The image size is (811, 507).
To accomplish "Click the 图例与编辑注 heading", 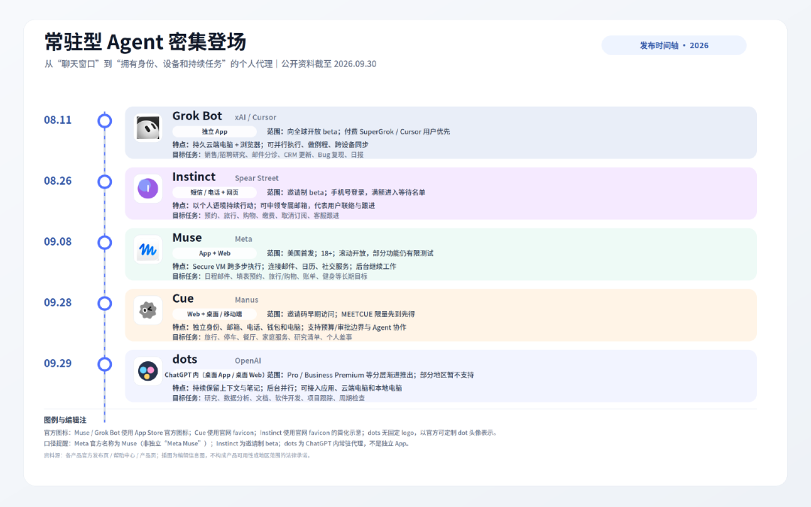I will [x=65, y=420].
